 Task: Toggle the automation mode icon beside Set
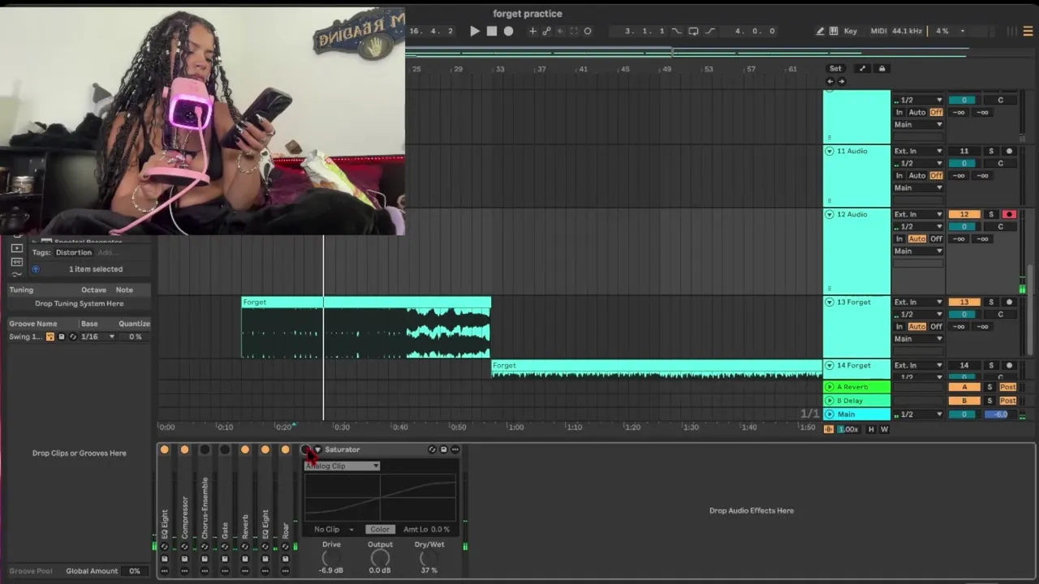click(x=862, y=68)
